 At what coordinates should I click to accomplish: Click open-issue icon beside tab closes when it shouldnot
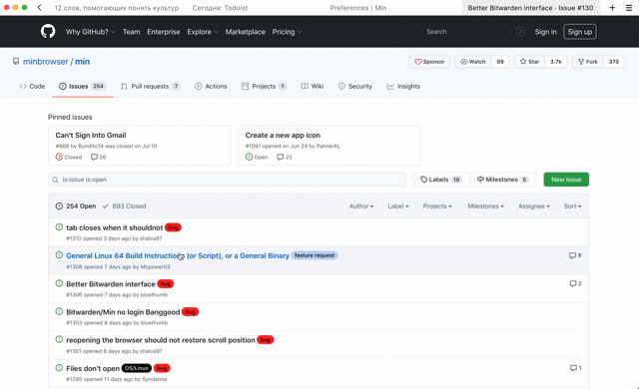59,227
